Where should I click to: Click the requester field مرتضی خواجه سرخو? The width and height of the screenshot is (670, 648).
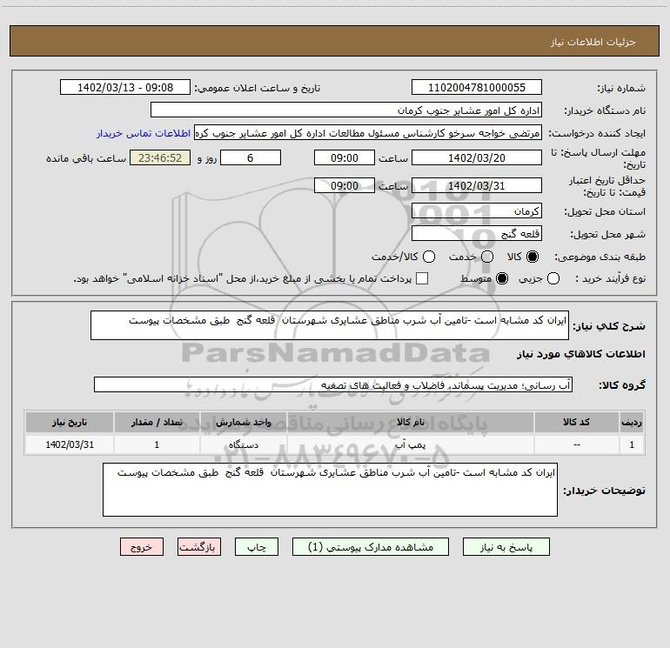click(368, 133)
